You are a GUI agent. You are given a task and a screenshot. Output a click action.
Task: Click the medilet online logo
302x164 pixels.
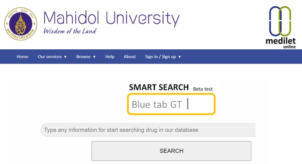280,27
